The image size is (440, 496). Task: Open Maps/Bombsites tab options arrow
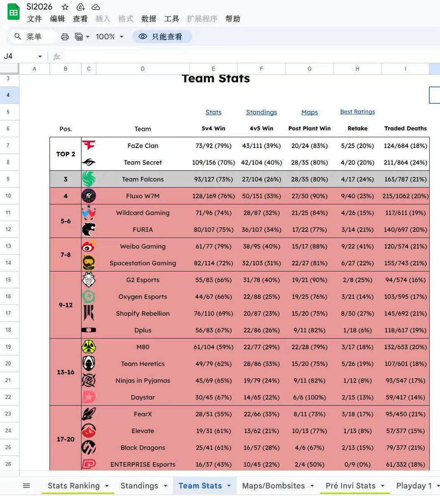(312, 486)
